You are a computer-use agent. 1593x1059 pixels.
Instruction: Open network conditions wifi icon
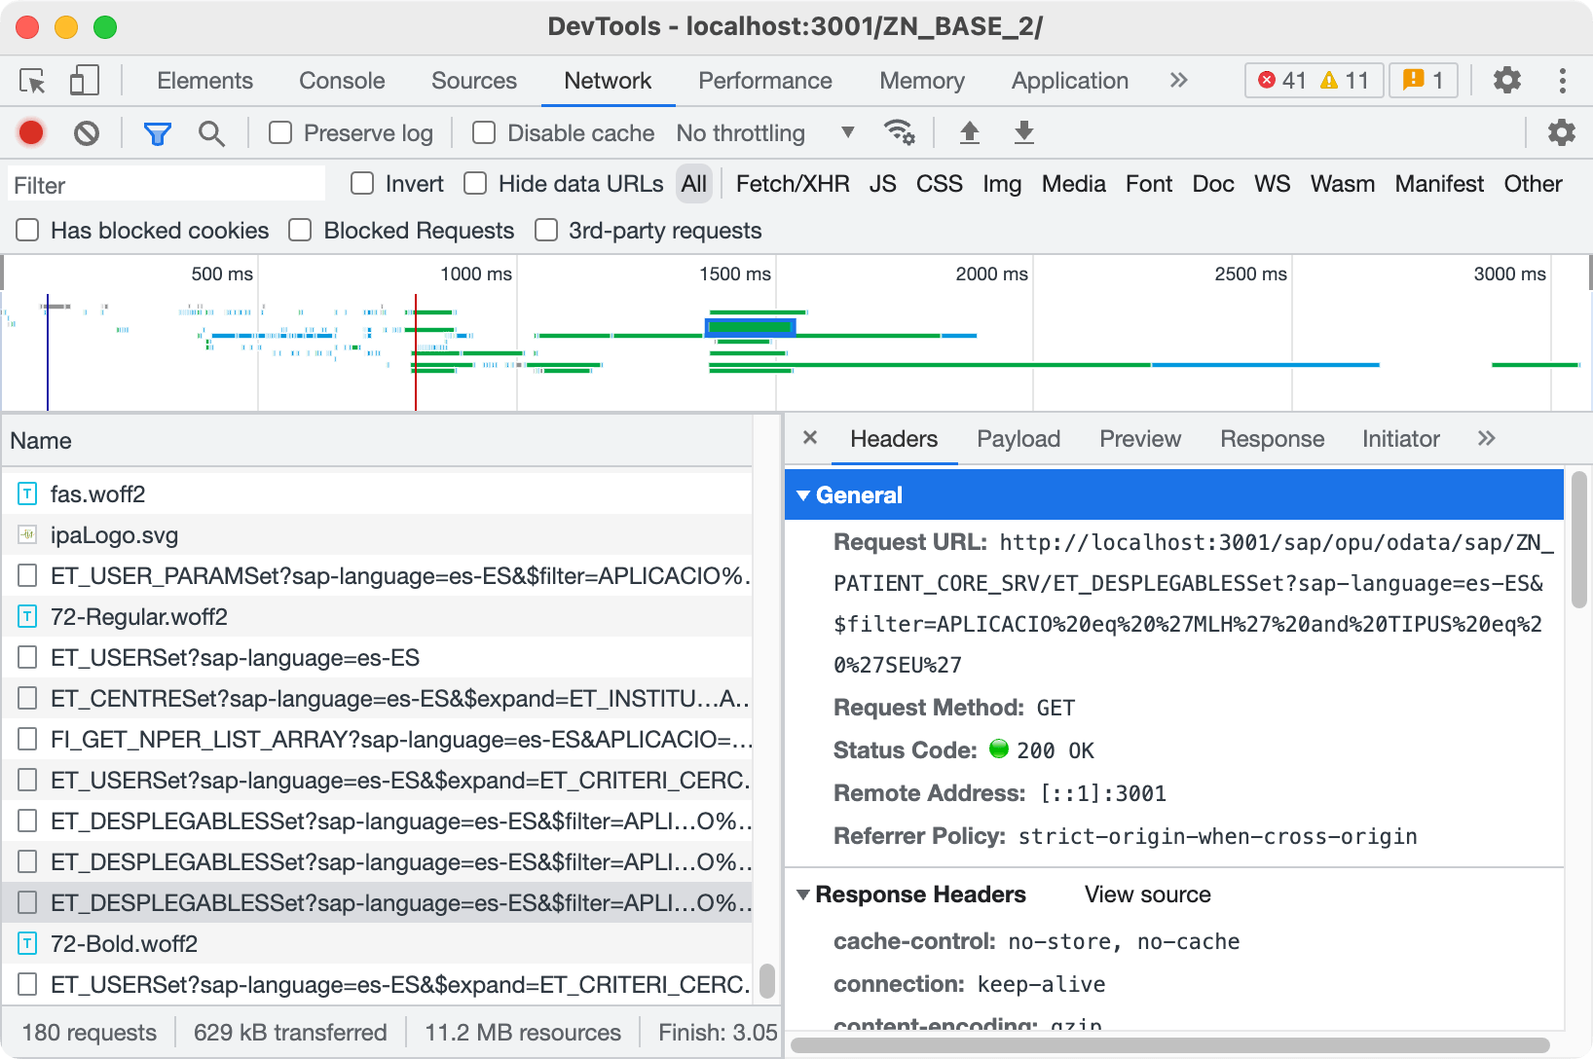[898, 132]
